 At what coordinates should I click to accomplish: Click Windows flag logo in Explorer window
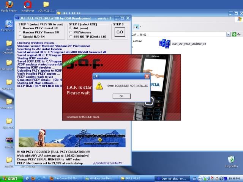240,19
